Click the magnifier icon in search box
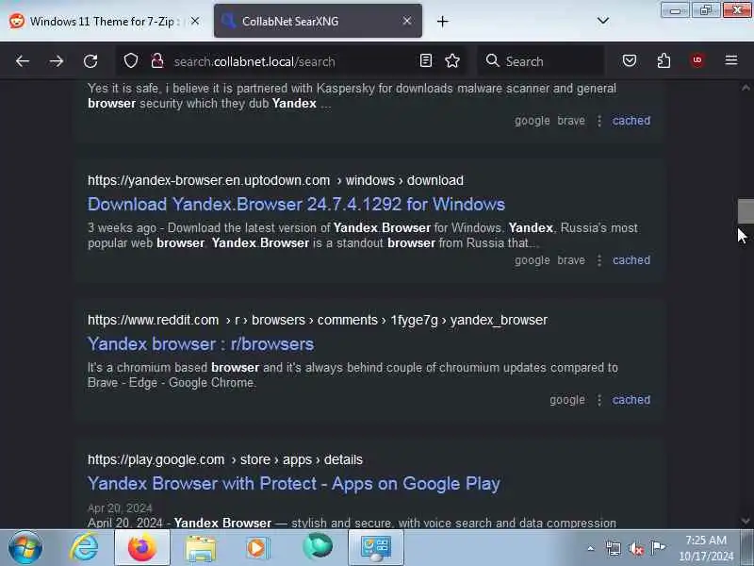Screen dimensions: 754x566 (492, 60)
